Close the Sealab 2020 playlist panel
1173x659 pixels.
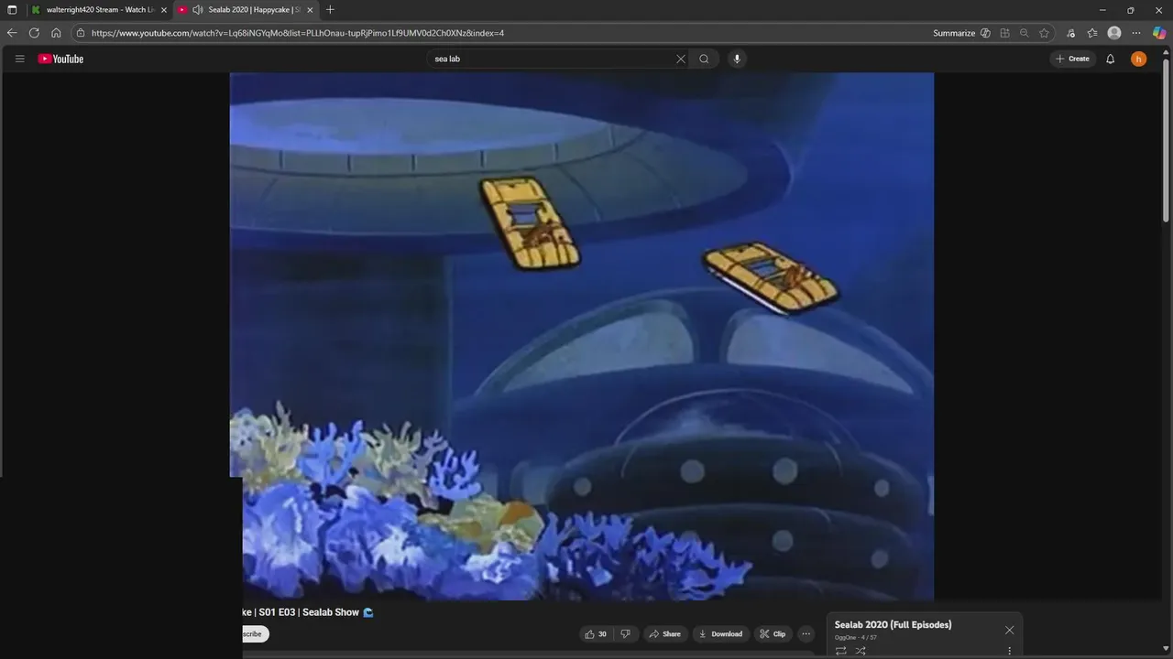(1009, 630)
